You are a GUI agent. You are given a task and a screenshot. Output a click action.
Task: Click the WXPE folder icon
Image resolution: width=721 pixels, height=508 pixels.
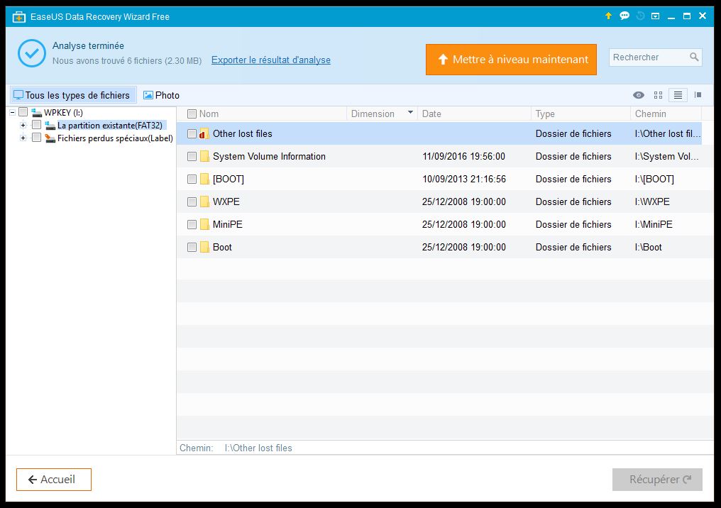[204, 201]
